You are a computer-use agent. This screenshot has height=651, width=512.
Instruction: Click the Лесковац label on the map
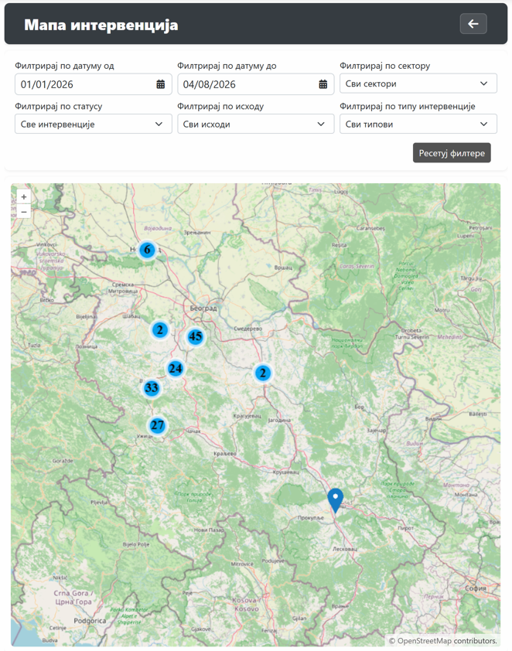click(345, 549)
